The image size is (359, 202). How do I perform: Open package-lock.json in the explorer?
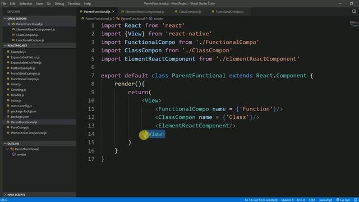coord(24,111)
